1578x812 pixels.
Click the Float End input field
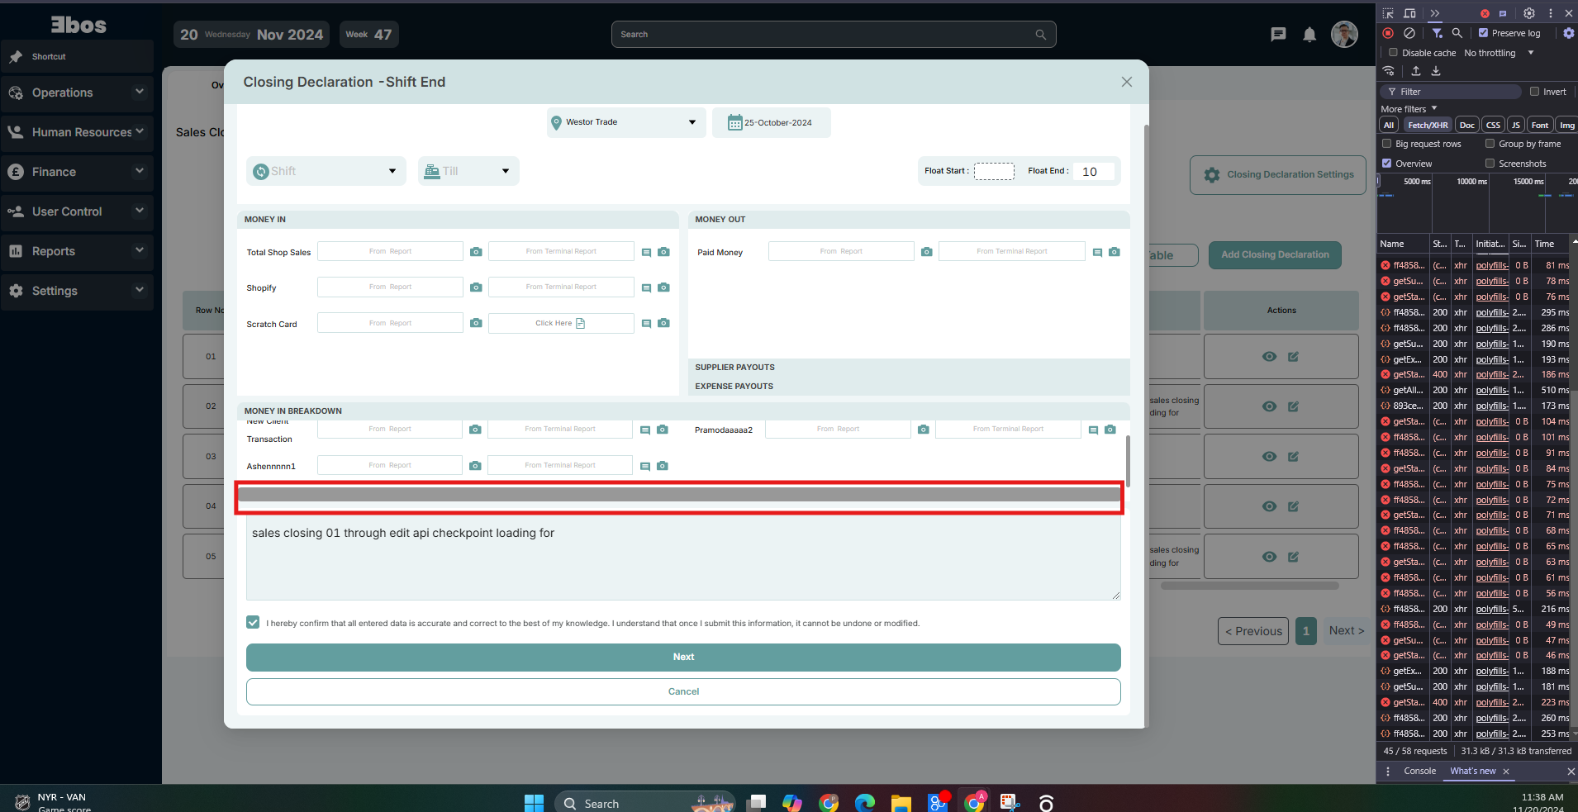[1093, 171]
